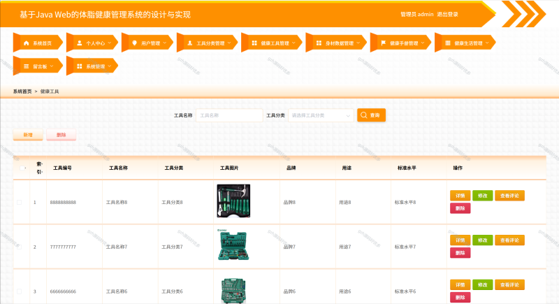Open the 系统管理 menu label
This screenshot has height=304, width=559.
click(x=95, y=66)
